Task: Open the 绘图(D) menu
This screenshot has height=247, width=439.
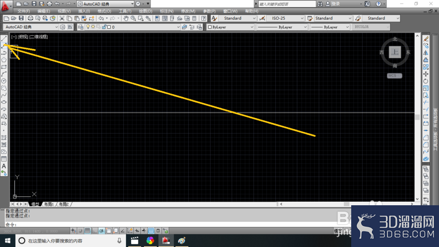Action: coord(146,11)
